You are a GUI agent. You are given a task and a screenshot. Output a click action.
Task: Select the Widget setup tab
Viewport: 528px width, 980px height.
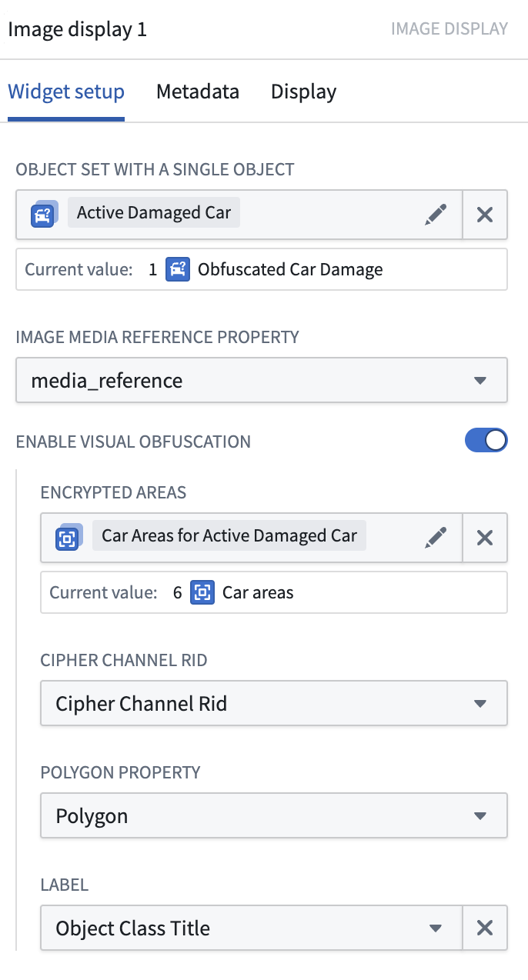pyautogui.click(x=66, y=92)
